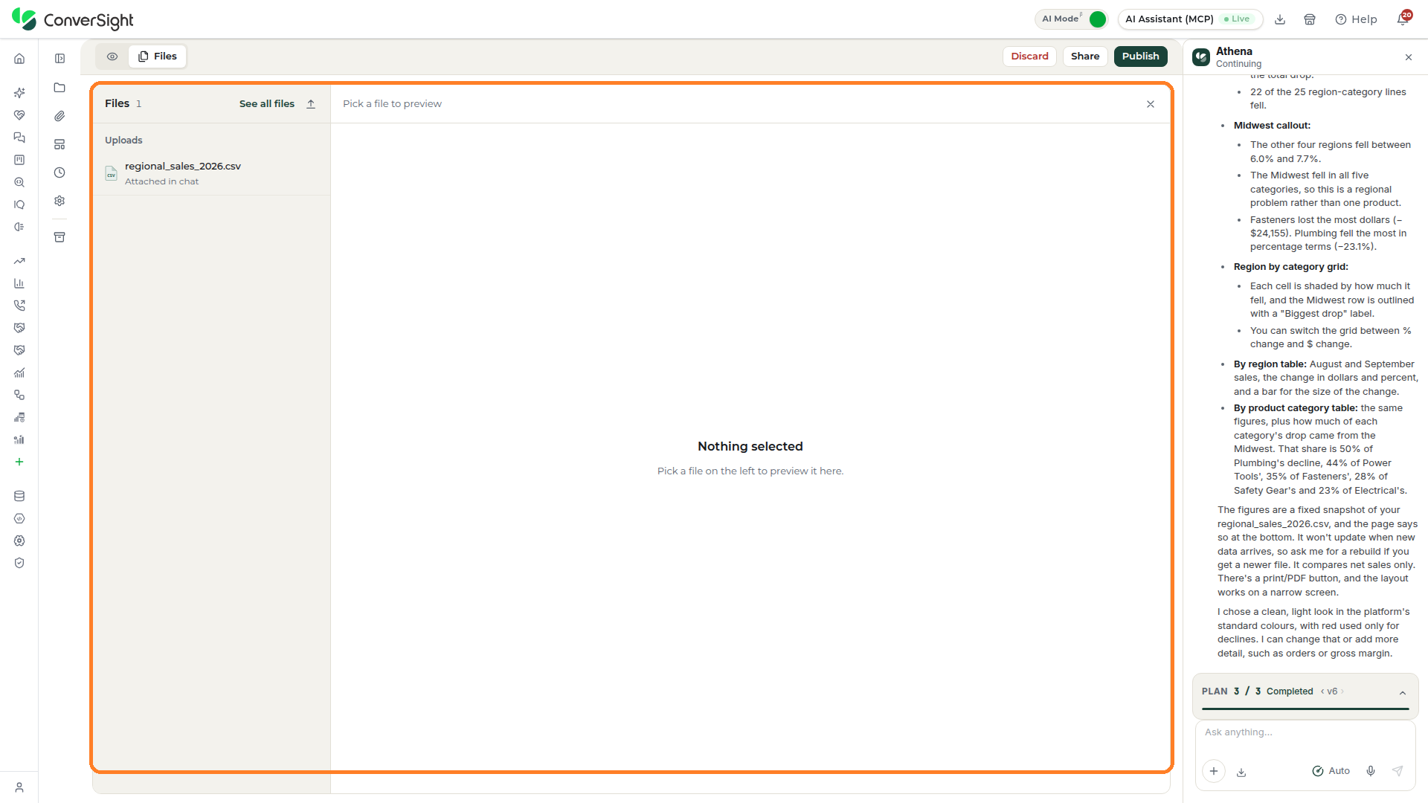The width and height of the screenshot is (1428, 803).
Task: Click the phone outgoing call icon
Action: (x=19, y=306)
